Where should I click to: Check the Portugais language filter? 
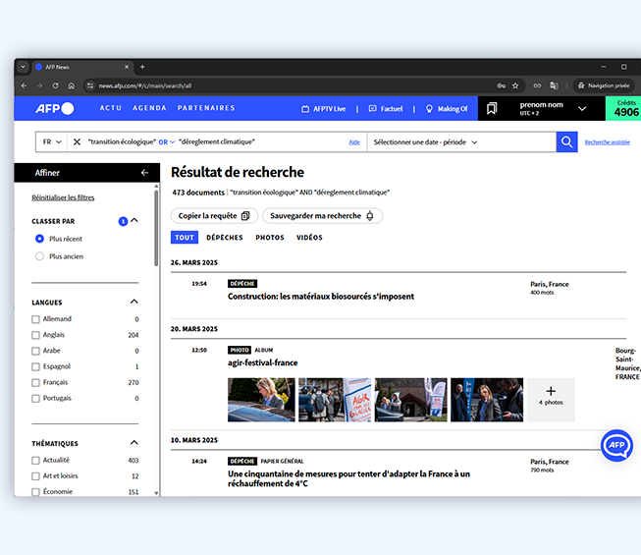(35, 399)
